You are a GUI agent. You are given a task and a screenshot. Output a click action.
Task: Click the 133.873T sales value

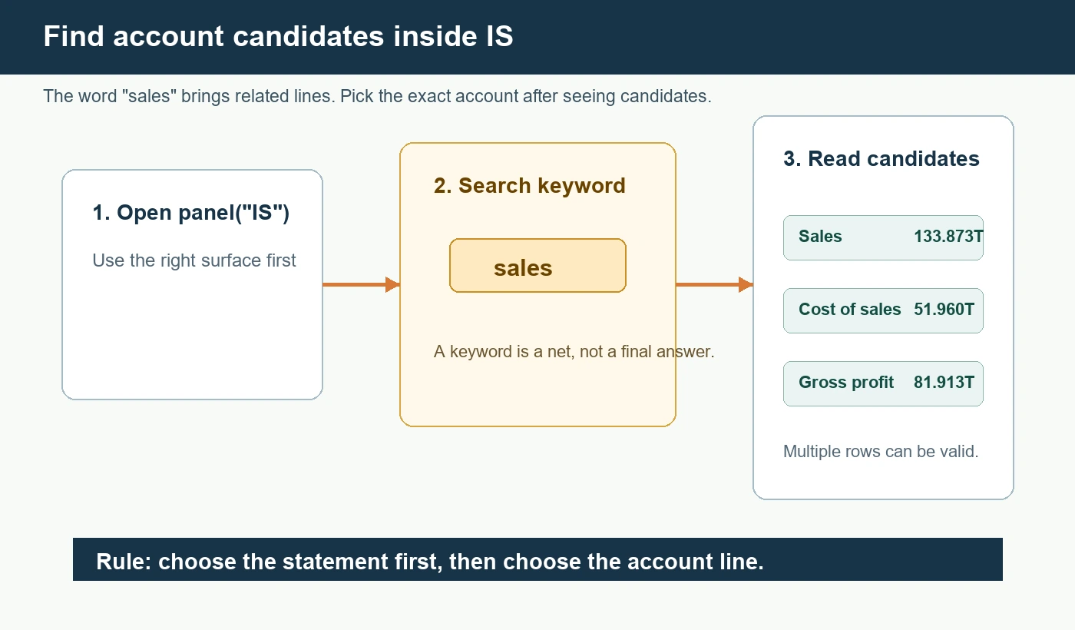pyautogui.click(x=948, y=237)
